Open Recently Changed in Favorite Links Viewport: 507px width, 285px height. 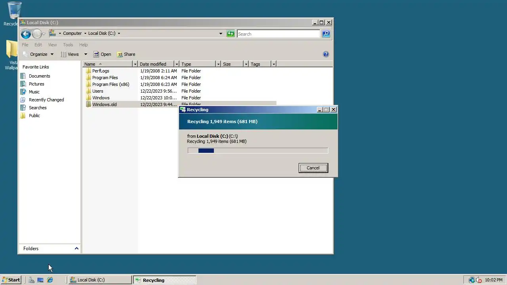click(46, 100)
